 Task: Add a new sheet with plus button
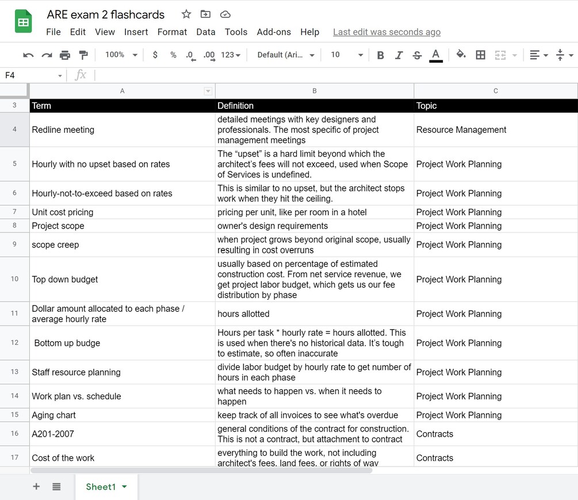(x=36, y=486)
